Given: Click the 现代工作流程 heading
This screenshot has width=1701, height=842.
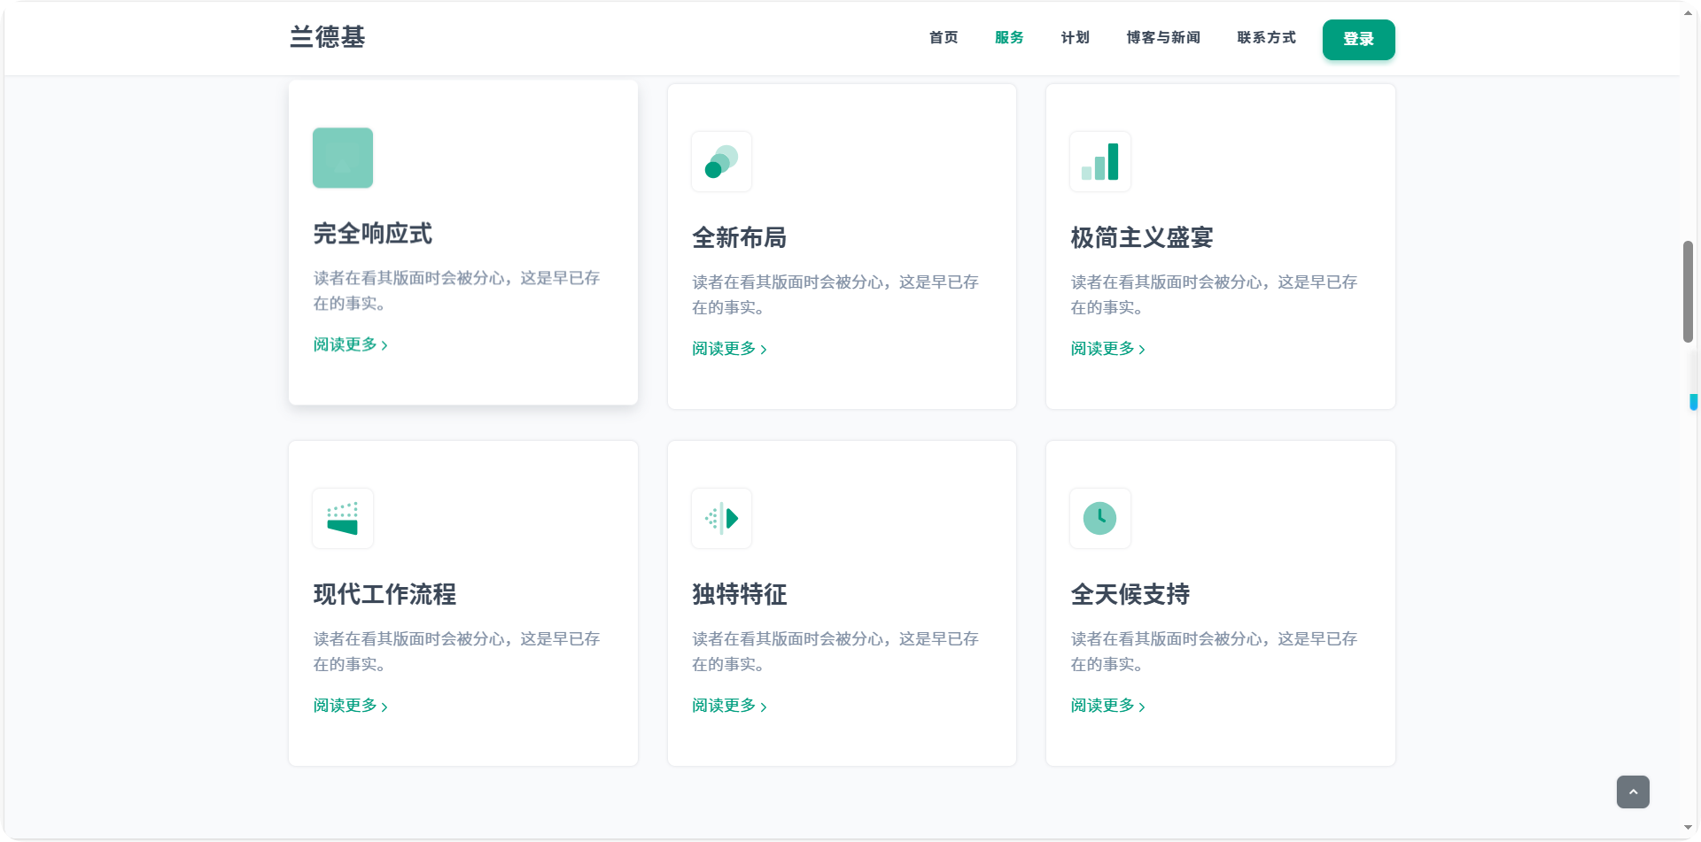Looking at the screenshot, I should pos(384,594).
